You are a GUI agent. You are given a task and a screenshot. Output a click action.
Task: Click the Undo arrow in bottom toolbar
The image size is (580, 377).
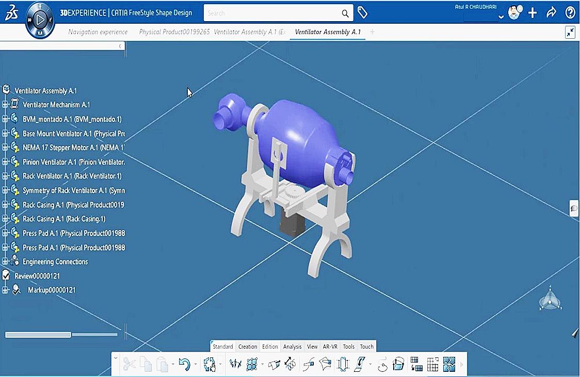(x=184, y=365)
